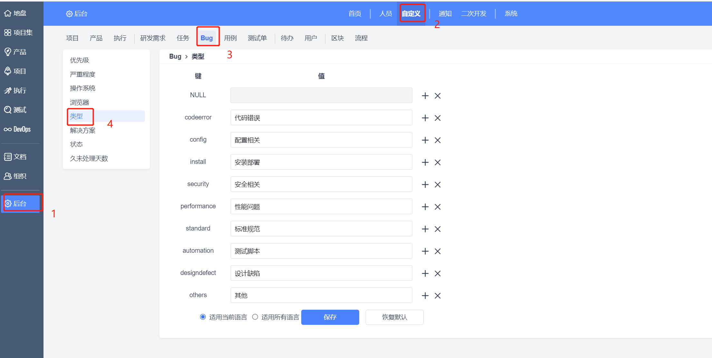Delete the config row with X icon
This screenshot has width=712, height=358.
[438, 140]
